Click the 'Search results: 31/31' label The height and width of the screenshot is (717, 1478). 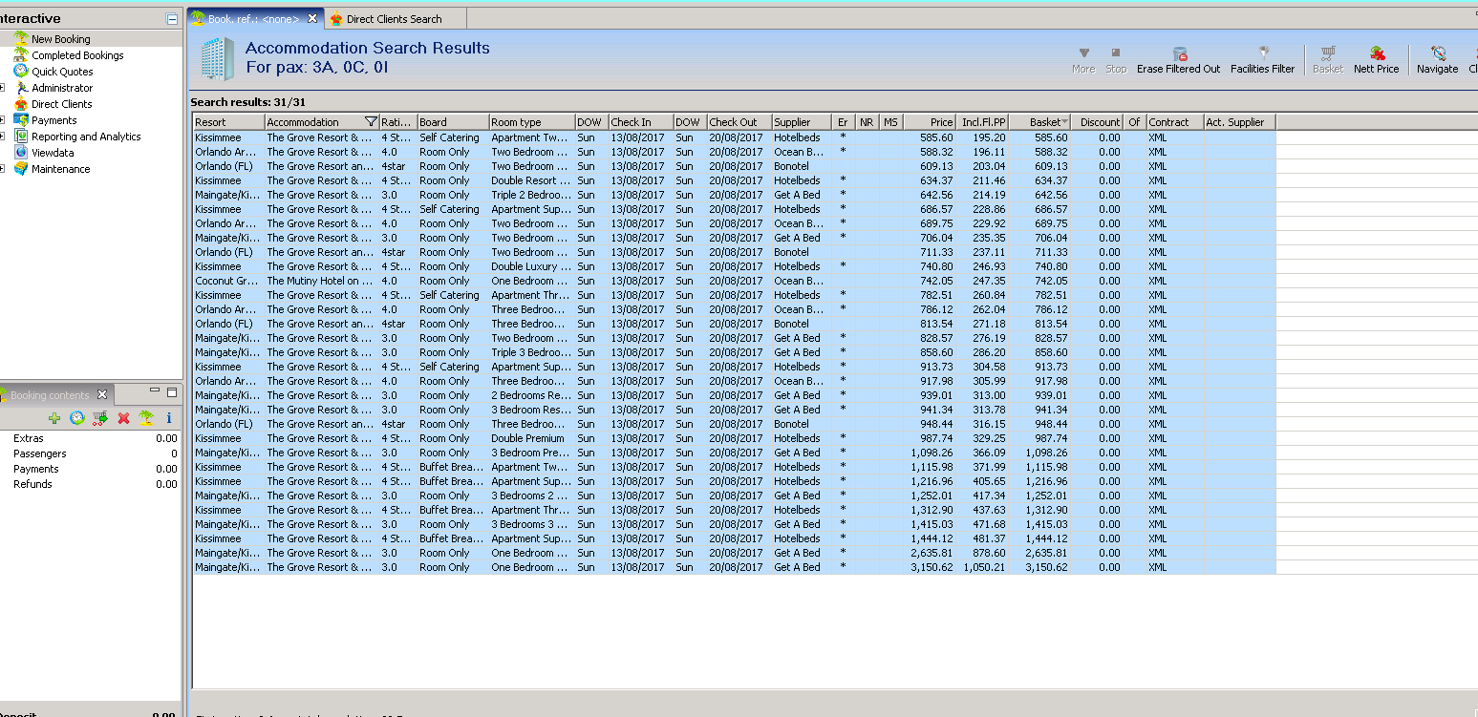247,102
